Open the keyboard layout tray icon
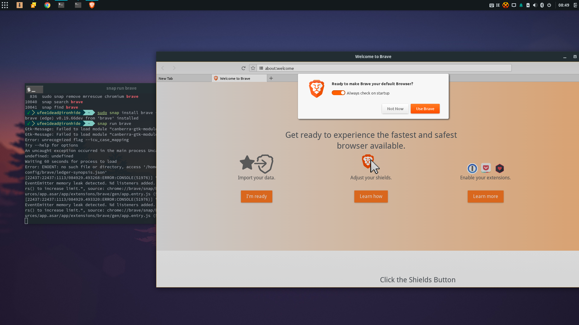579x325 pixels. point(492,5)
